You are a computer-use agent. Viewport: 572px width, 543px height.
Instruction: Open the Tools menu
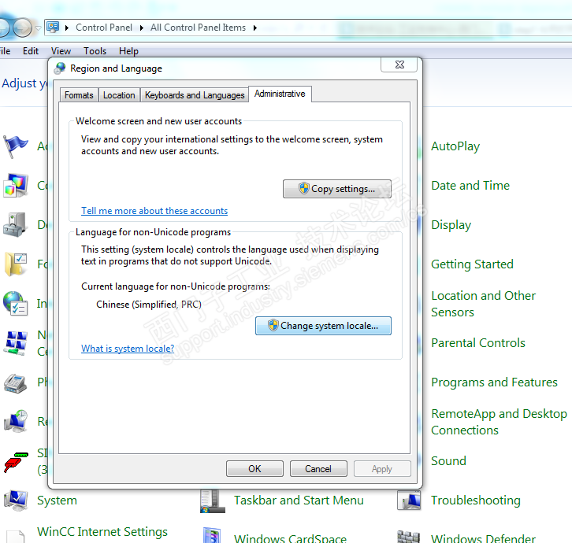coord(95,51)
